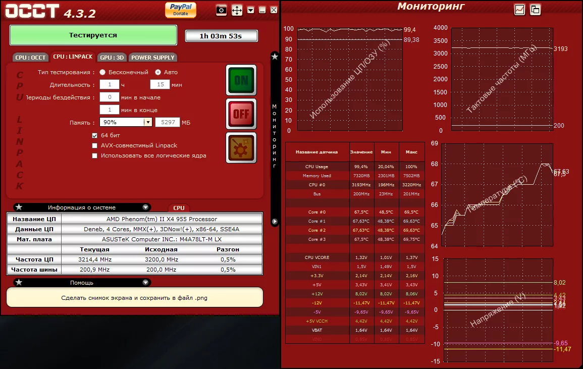Collapse the Информация о системе section
This screenshot has height=369, width=583.
[145, 207]
